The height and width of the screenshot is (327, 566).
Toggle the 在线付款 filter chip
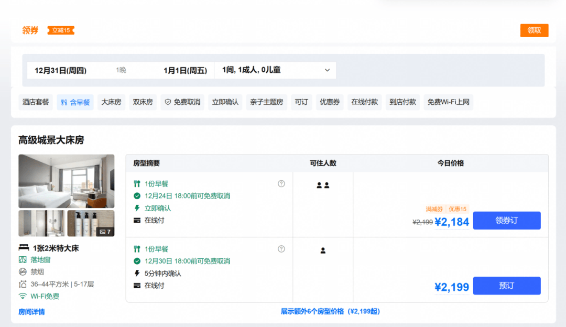pos(365,102)
